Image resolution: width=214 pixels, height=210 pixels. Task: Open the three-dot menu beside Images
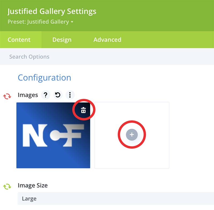click(x=70, y=95)
